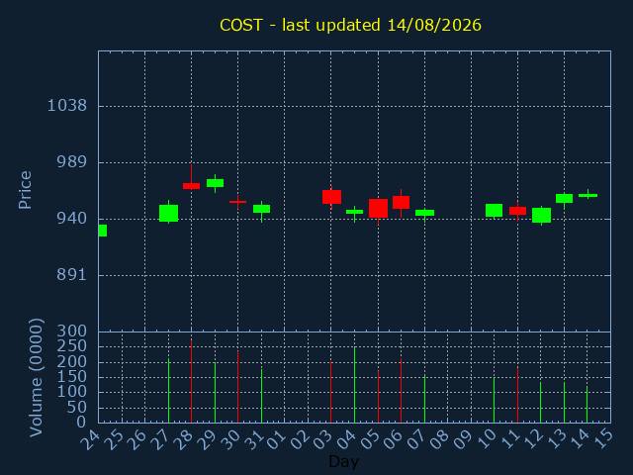
Task: Click day label 27 on the x-axis
Action: click(x=159, y=439)
